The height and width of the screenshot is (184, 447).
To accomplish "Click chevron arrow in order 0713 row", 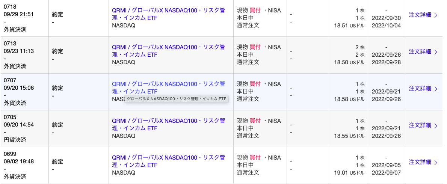I will pos(436,52).
